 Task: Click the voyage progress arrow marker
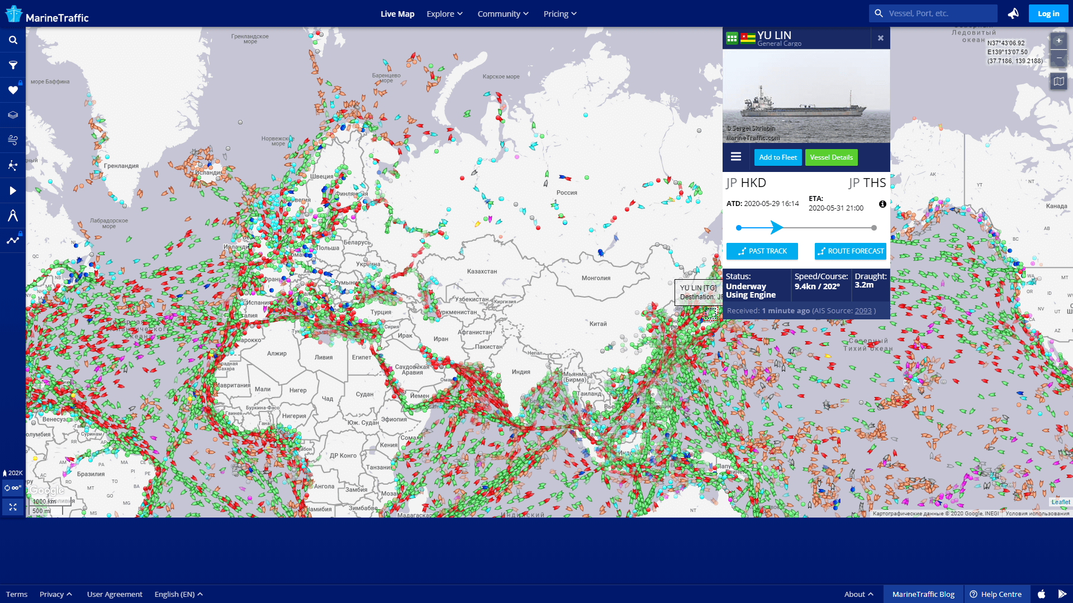pyautogui.click(x=776, y=227)
